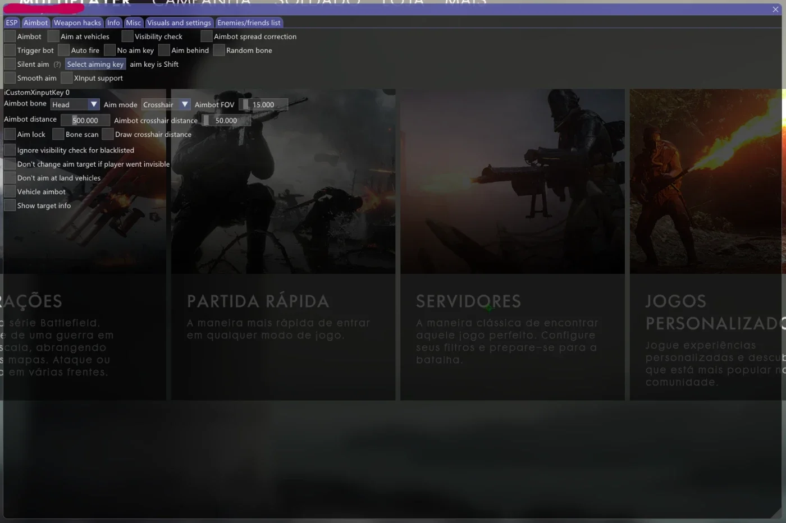The width and height of the screenshot is (786, 523).
Task: Switch to the ESP tab
Action: (x=12, y=22)
